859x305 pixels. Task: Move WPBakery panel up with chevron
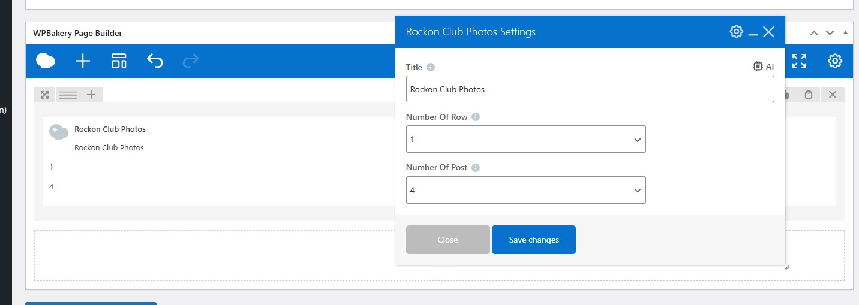click(x=814, y=33)
